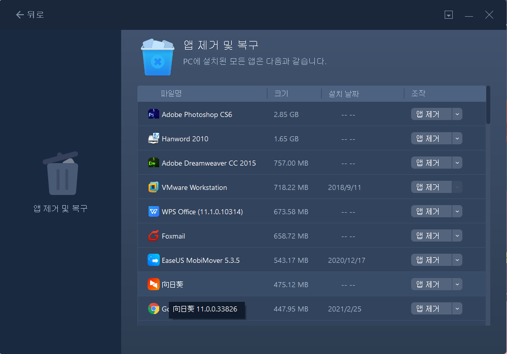Click the Foxmail icon
507x354 pixels.
[x=153, y=236]
